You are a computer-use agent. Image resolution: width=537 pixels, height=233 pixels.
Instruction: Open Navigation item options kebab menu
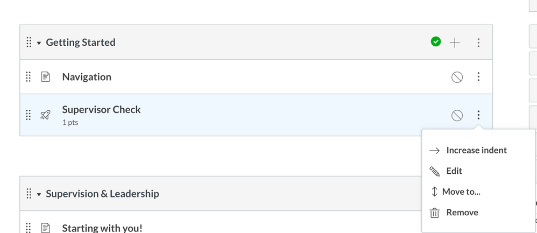tap(478, 77)
